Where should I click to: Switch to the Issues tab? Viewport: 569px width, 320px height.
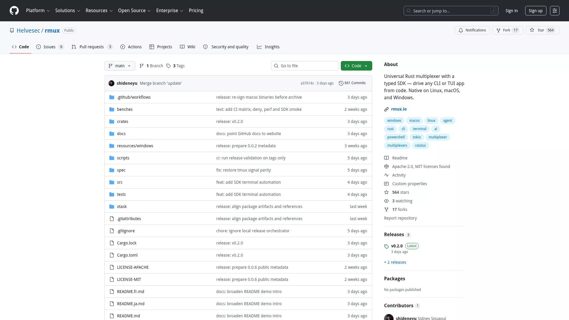pyautogui.click(x=50, y=47)
